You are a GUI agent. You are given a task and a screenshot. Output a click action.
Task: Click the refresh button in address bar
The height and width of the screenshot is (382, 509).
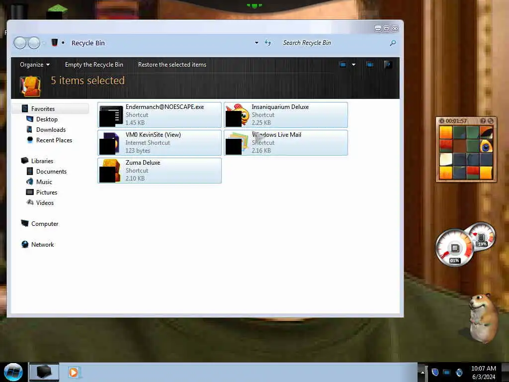(x=268, y=43)
